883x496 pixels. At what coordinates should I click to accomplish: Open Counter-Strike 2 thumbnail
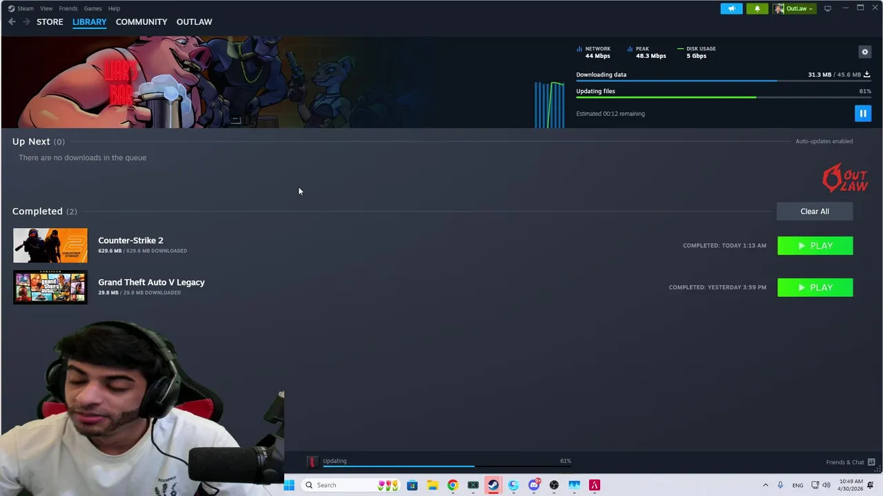50,245
